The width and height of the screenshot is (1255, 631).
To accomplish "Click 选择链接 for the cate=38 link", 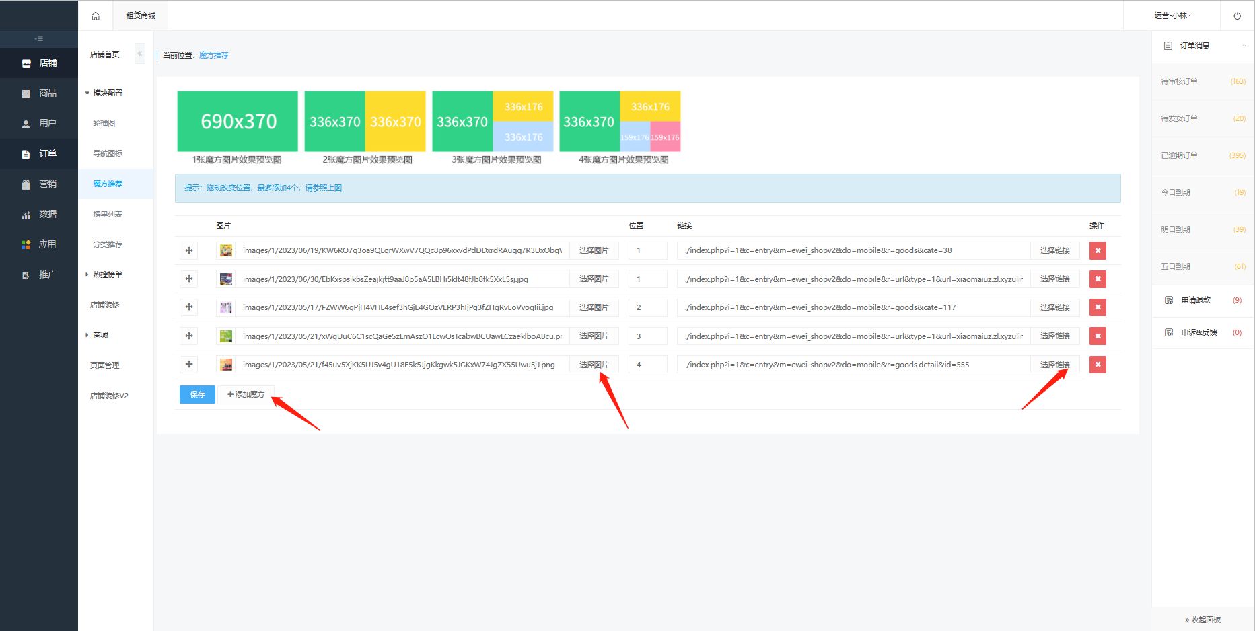I will click(x=1055, y=250).
